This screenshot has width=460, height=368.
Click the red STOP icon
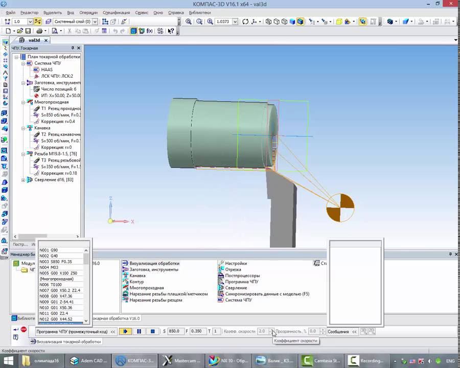[24, 330]
